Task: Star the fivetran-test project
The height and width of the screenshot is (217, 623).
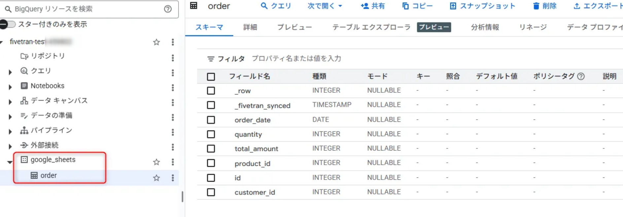Action: [x=156, y=42]
